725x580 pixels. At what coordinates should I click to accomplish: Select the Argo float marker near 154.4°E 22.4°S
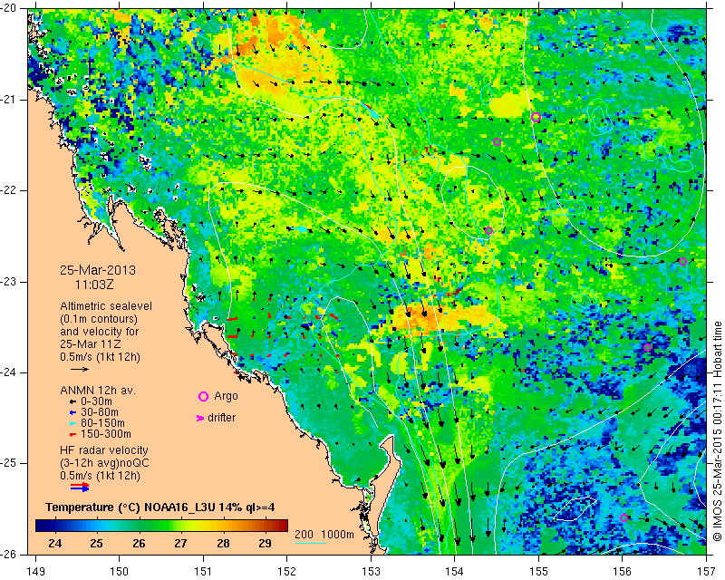[488, 230]
